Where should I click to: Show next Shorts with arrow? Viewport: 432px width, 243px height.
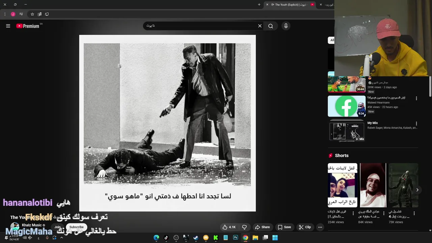[x=417, y=190]
